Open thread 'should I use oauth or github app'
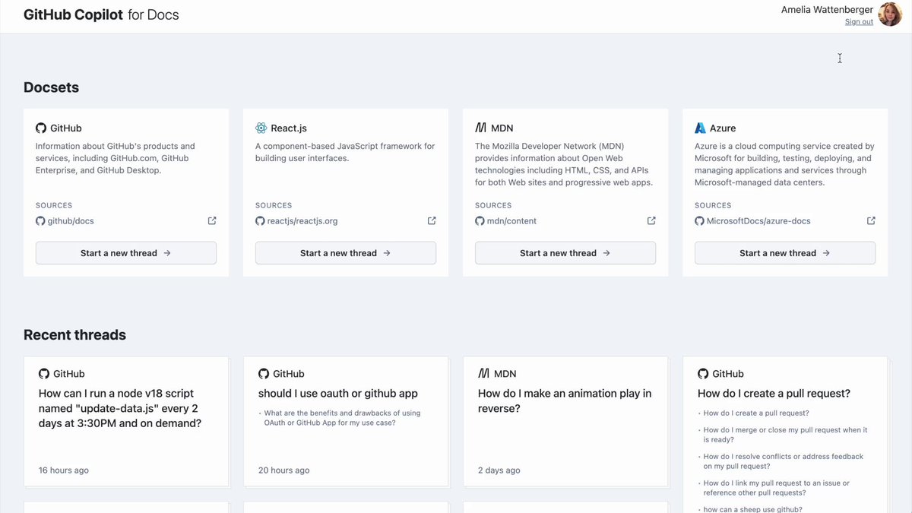The height and width of the screenshot is (513, 912). 338,394
